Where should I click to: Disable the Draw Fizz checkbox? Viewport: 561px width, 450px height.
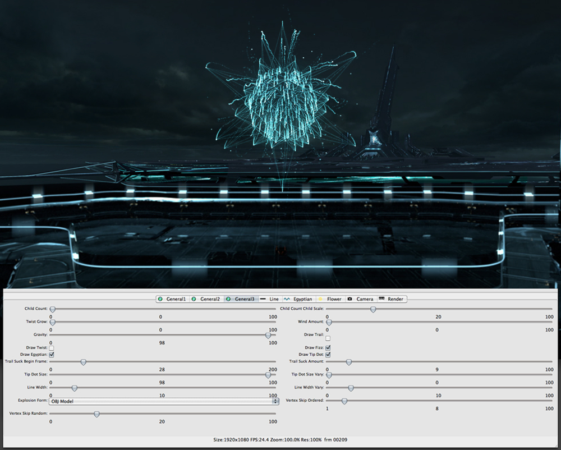click(x=328, y=348)
